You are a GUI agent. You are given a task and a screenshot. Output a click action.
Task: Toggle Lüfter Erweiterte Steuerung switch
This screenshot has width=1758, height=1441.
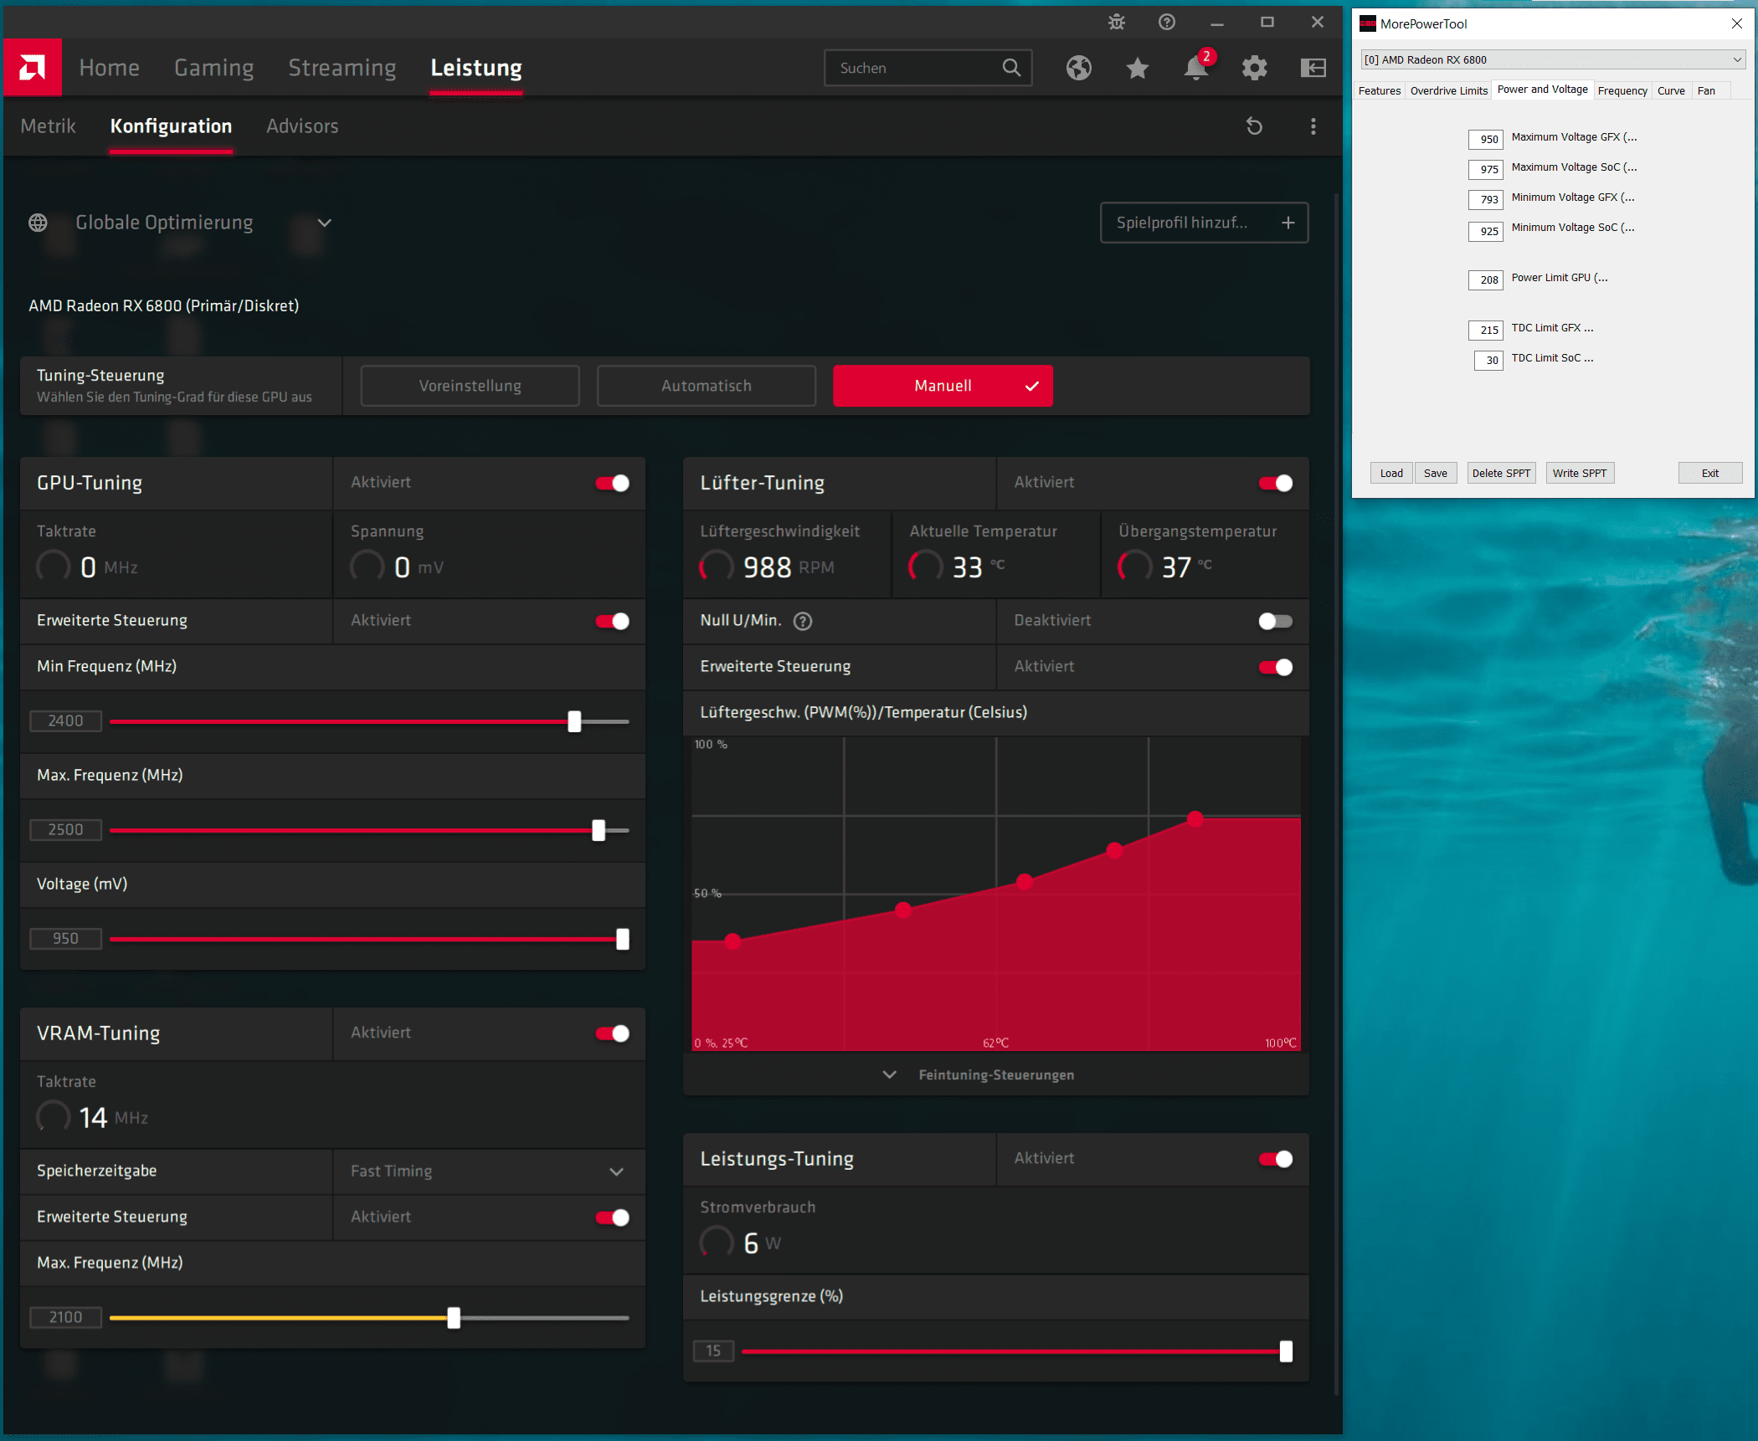[1276, 667]
